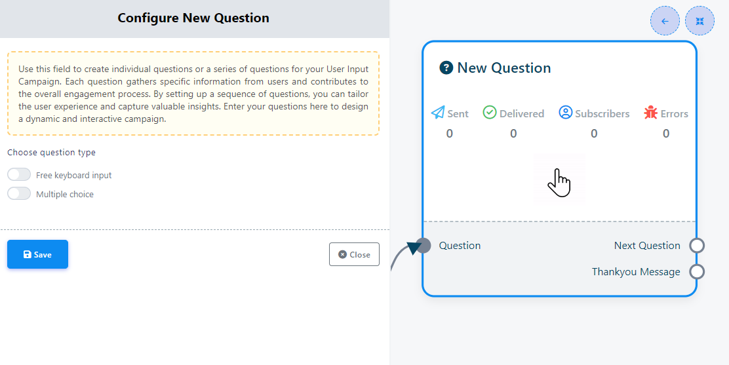Click the Multiple choice label text
The image size is (729, 365).
pos(65,195)
